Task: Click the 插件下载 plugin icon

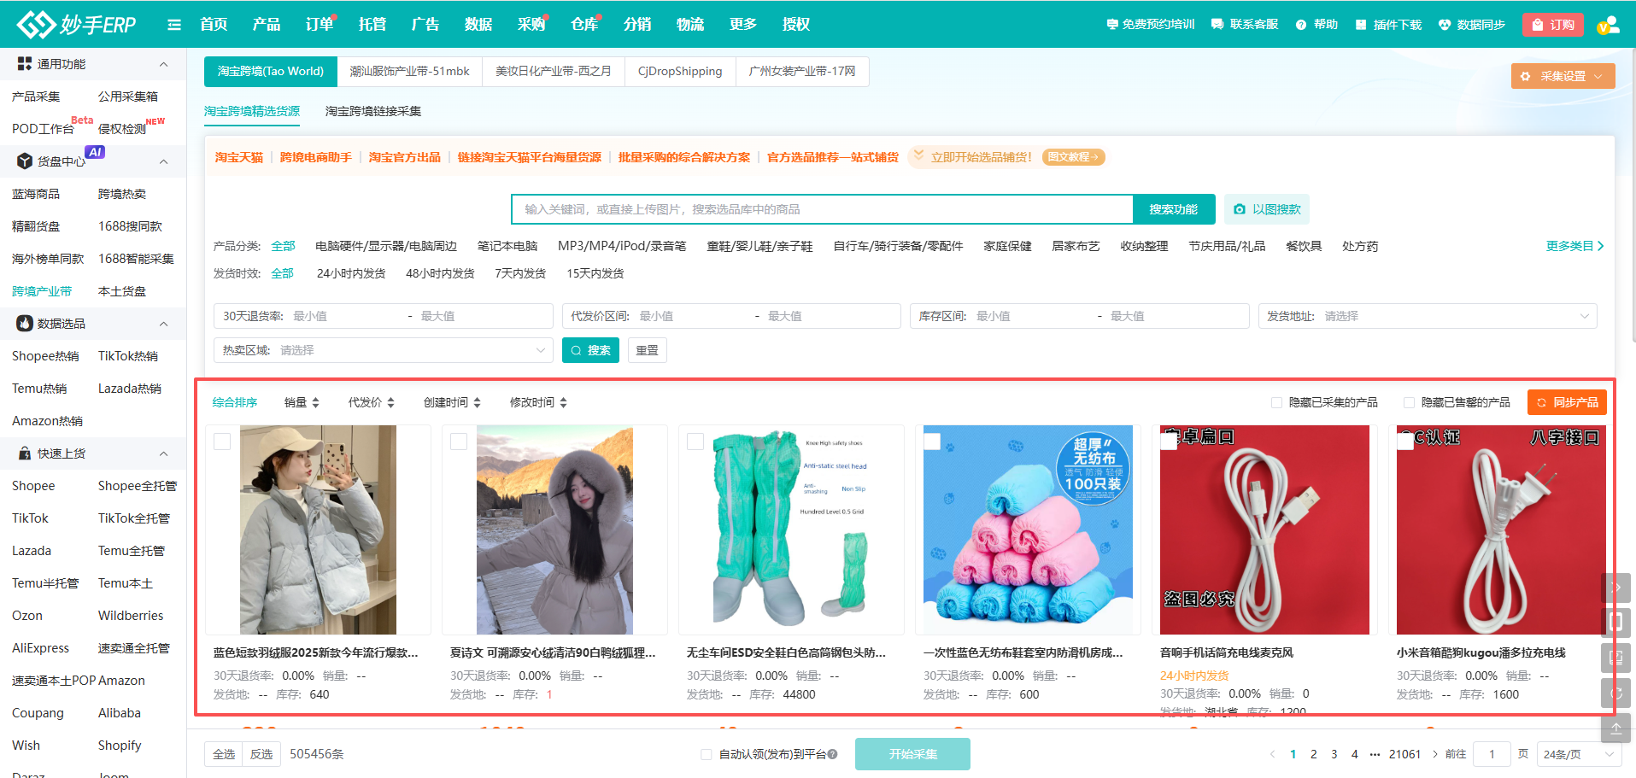Action: click(1361, 25)
